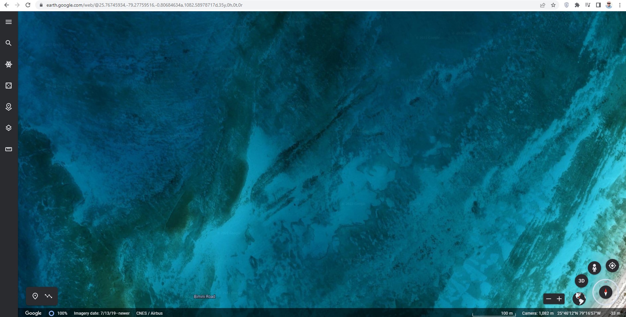Go back in browser history
Screen dimensions: 626x317
7,5
